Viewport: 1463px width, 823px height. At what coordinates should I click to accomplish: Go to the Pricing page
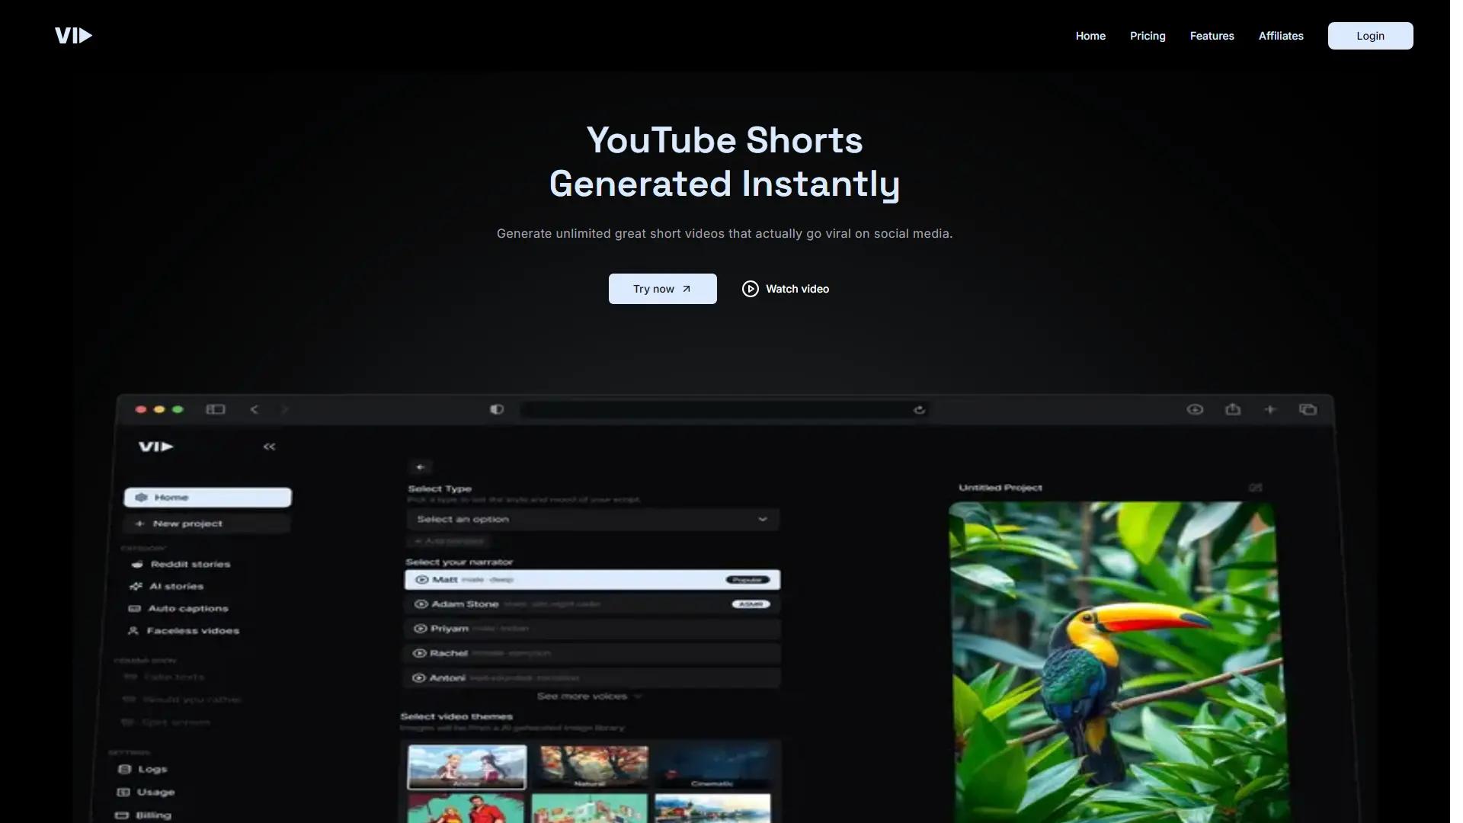pos(1148,36)
